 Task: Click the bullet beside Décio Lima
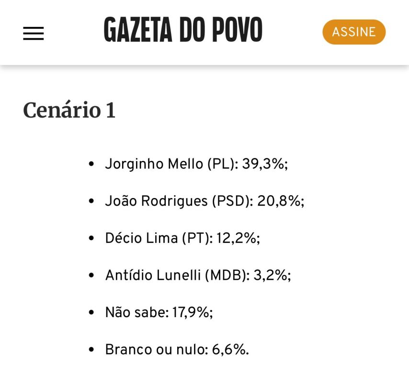point(91,239)
